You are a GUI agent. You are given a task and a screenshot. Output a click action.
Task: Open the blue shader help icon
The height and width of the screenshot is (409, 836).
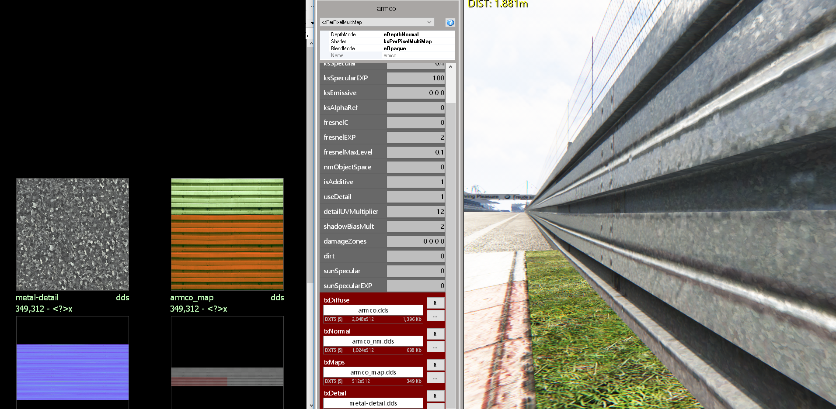[x=450, y=22]
